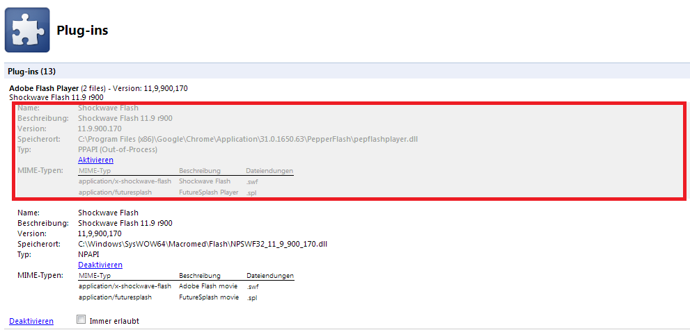Click the .spl extension in PepperFlash table
The width and height of the screenshot is (690, 330).
coord(252,192)
